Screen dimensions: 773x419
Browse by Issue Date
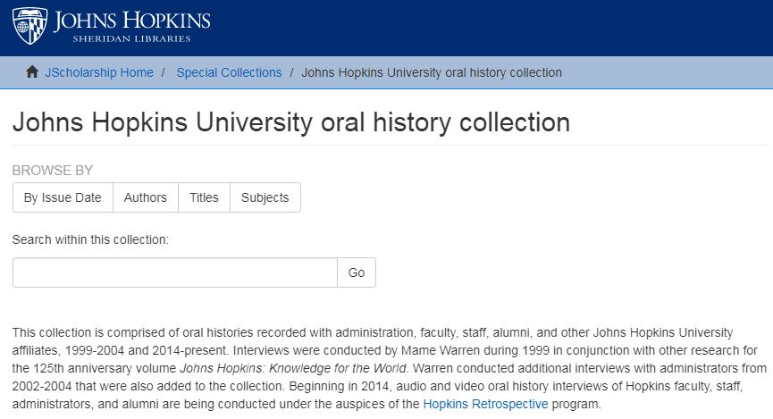[63, 197]
